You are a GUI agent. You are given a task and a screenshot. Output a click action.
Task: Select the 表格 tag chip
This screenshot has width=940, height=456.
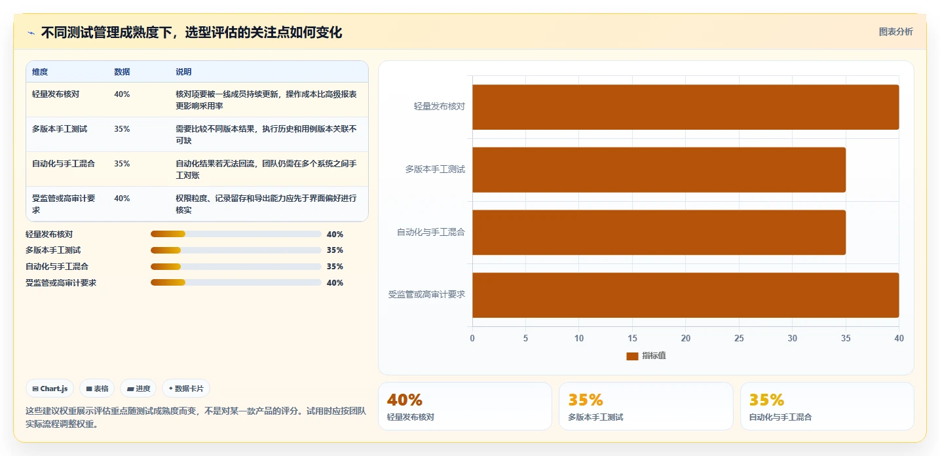click(x=97, y=389)
